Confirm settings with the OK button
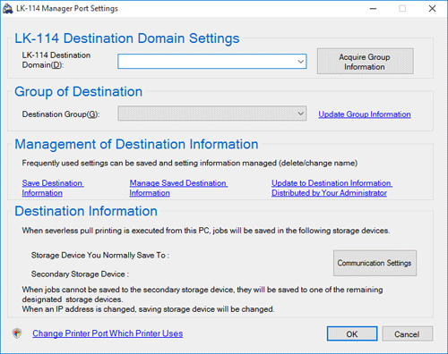Viewport: 448px width, 354px height. click(352, 333)
